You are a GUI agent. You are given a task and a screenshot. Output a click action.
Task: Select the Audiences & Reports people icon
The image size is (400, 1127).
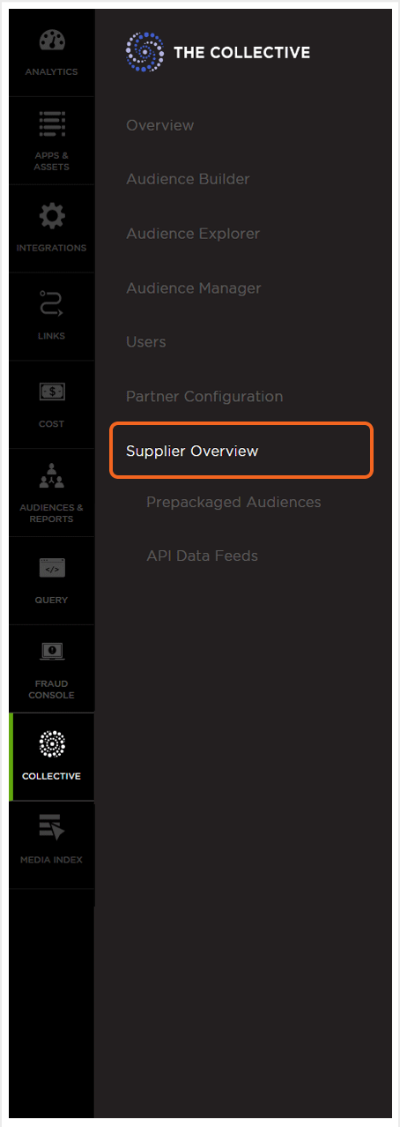(x=52, y=475)
